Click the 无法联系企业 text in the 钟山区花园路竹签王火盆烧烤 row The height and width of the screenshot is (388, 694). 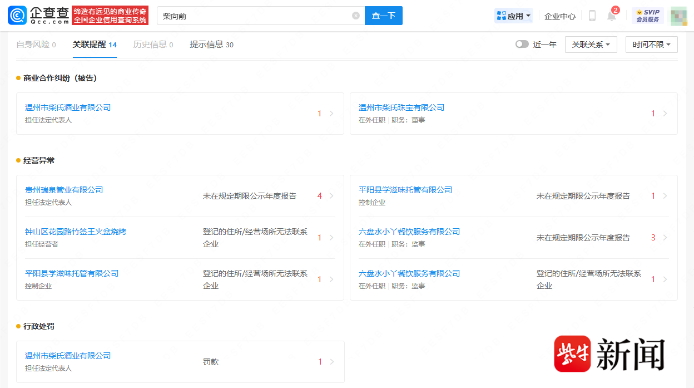255,238
